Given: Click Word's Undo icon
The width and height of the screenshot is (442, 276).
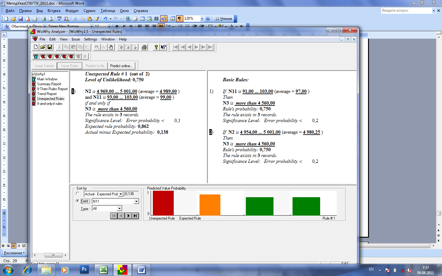Looking at the screenshot, I should click(105, 19).
